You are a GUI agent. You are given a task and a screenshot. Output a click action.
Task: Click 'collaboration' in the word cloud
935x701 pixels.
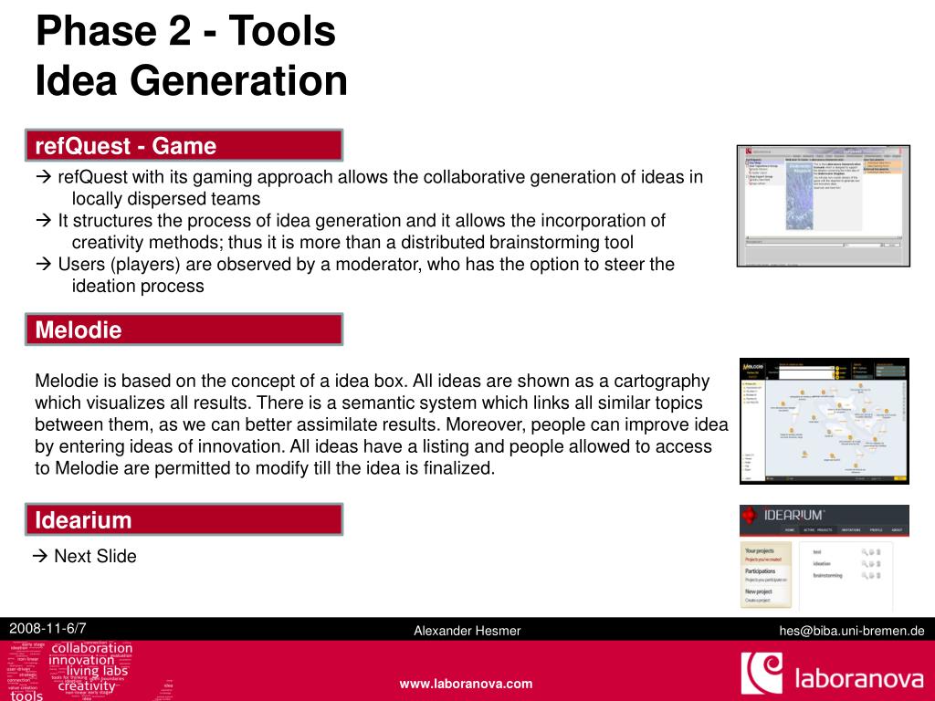[x=92, y=648]
